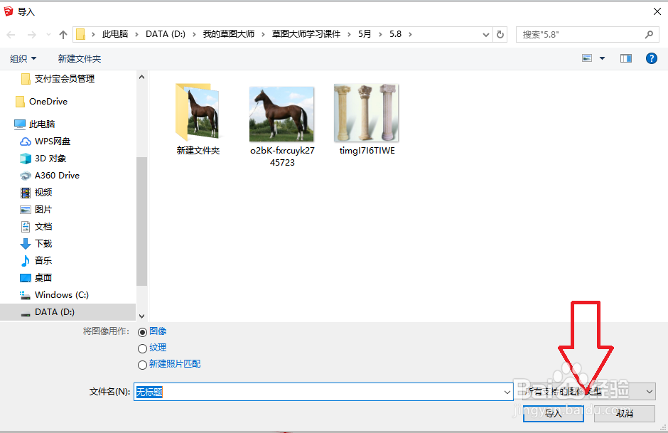Click the A360 Drive sidebar item
Viewport: 668px width, 433px height.
point(56,175)
